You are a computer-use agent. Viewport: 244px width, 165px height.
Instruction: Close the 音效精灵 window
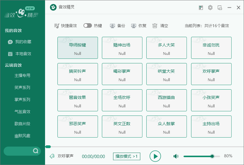[x=238, y=8]
